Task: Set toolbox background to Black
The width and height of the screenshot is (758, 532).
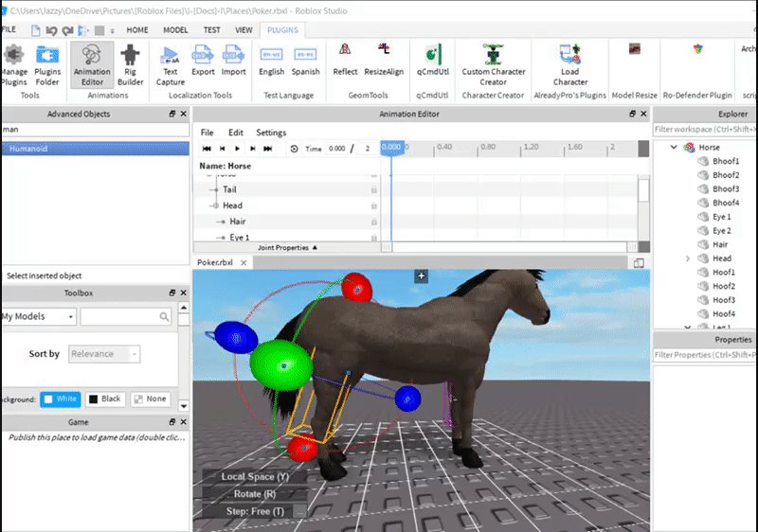Action: tap(105, 399)
